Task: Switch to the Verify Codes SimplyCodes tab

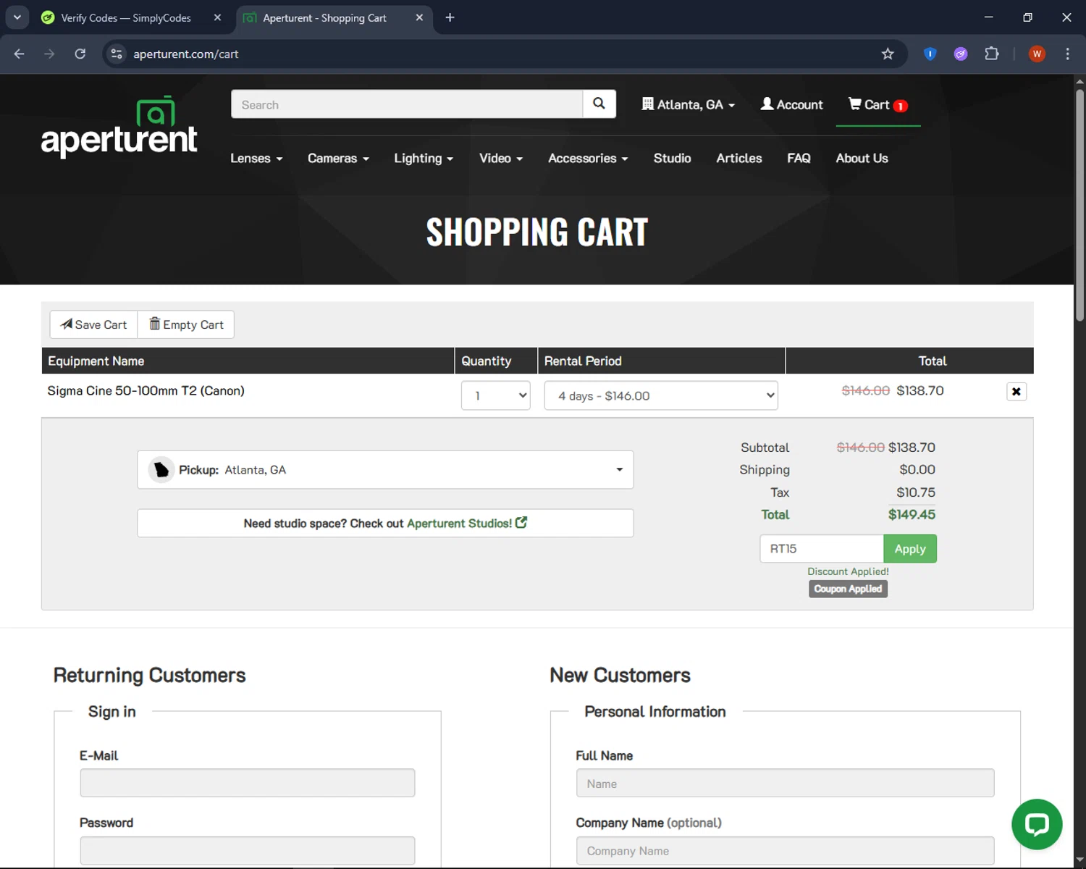Action: click(x=127, y=17)
